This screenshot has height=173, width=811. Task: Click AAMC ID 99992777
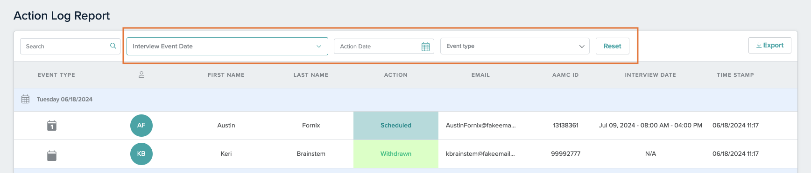566,154
